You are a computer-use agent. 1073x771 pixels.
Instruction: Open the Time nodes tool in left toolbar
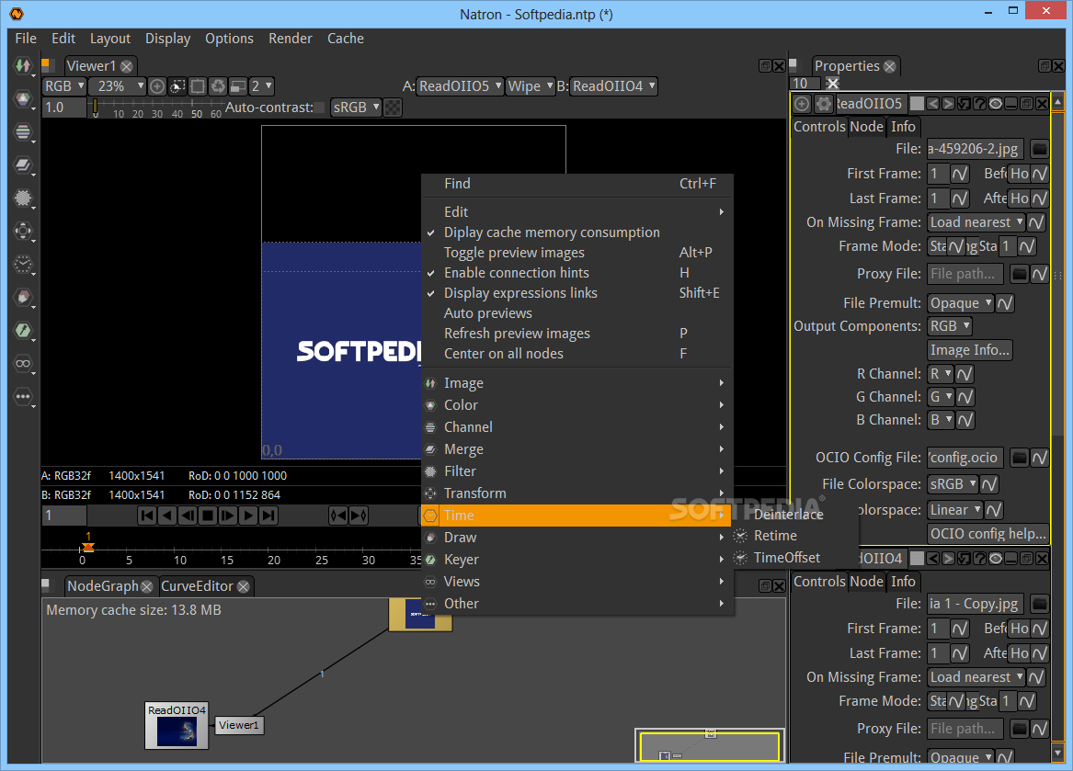click(x=23, y=264)
